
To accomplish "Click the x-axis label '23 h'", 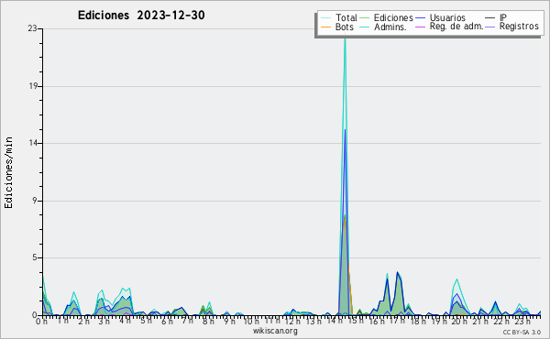I will (522, 322).
